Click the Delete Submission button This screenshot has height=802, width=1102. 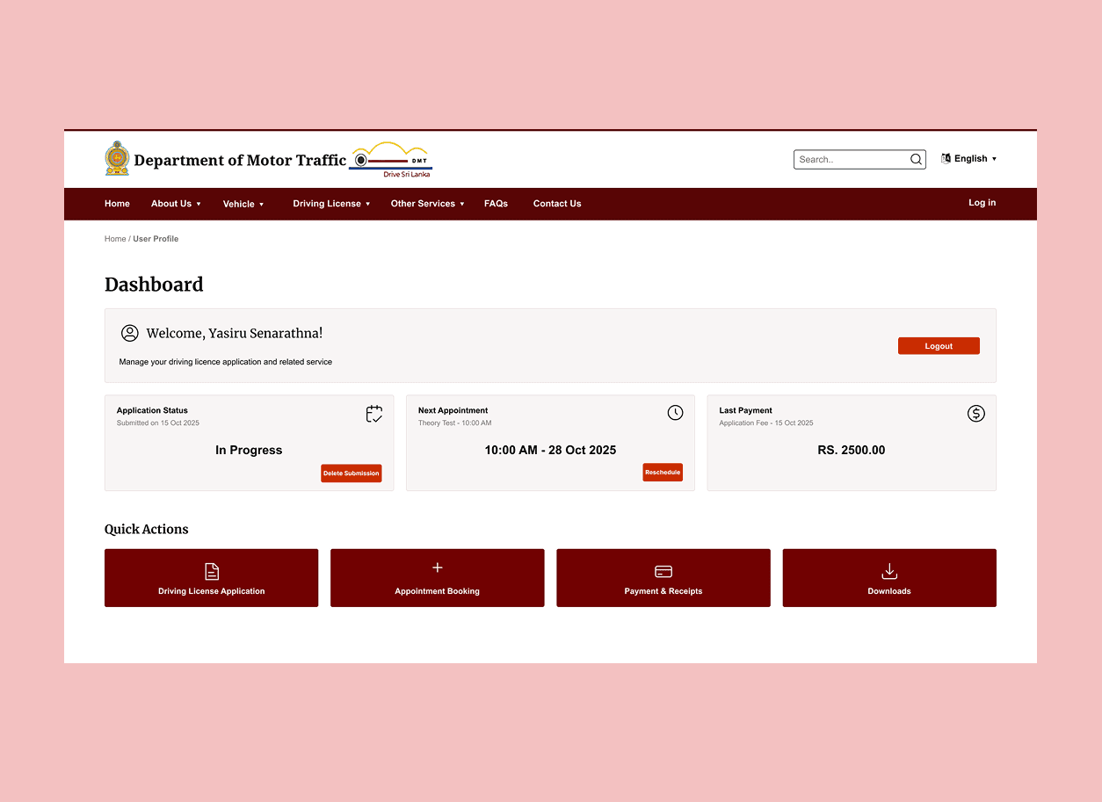coord(351,473)
